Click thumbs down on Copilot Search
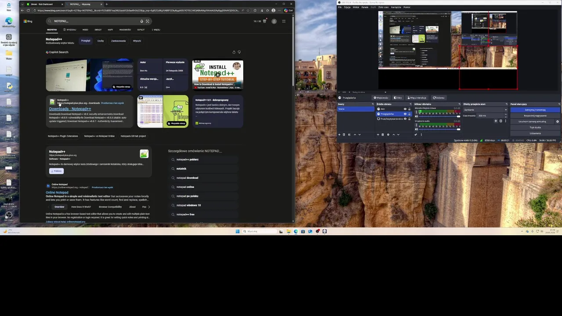The height and width of the screenshot is (316, 562). pyautogui.click(x=239, y=52)
